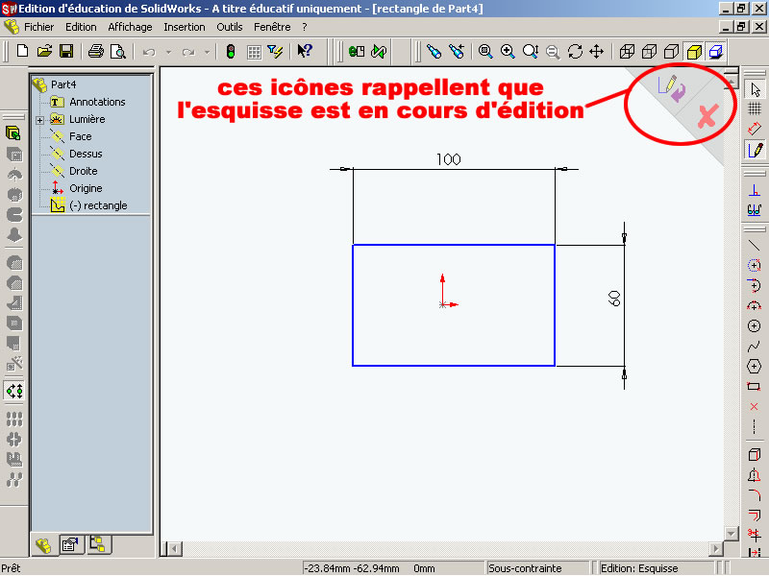
Task: Toggle the sketch grid icon in right toolbar
Action: tap(755, 108)
